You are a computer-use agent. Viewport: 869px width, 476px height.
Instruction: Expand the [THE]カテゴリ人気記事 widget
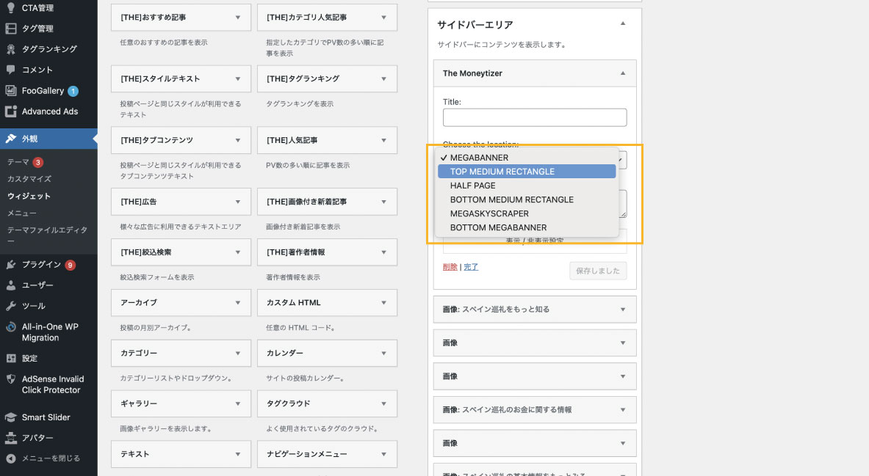[x=383, y=18]
